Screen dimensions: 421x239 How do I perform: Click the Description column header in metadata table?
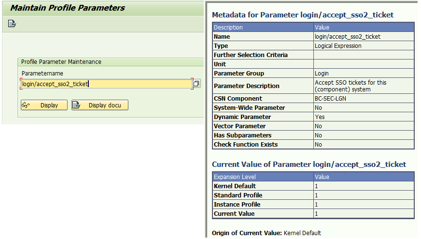coord(263,28)
